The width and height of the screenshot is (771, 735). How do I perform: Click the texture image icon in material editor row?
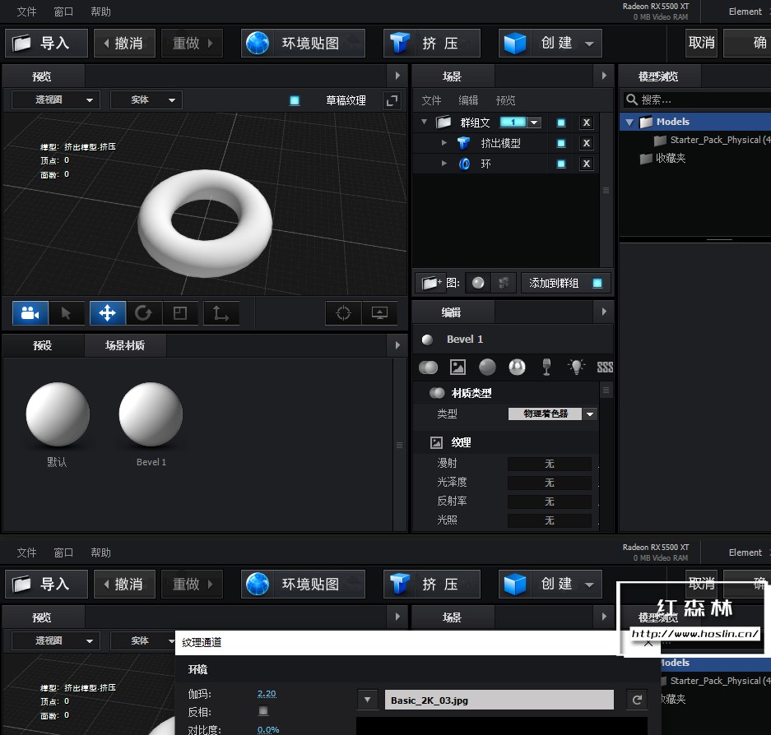pyautogui.click(x=457, y=367)
